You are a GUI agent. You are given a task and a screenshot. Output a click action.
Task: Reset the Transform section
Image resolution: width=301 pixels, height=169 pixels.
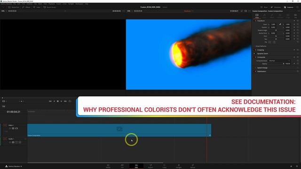tap(298, 21)
